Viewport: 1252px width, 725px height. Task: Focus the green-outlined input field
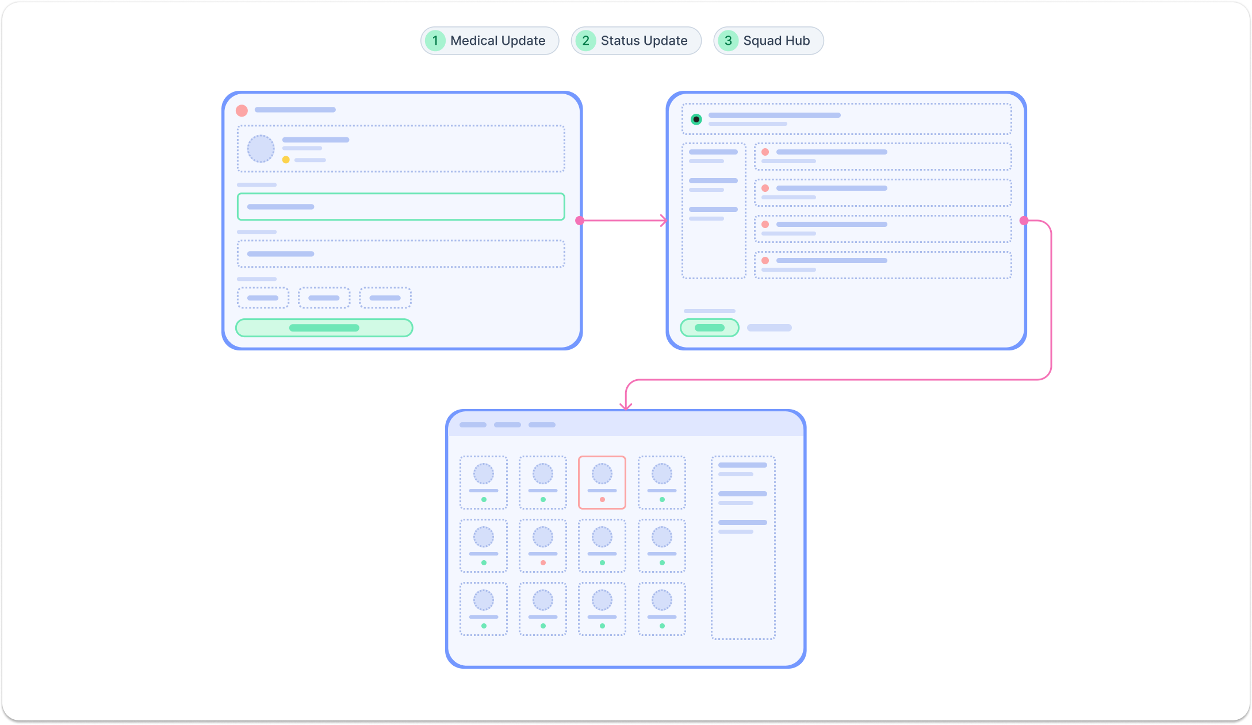click(401, 207)
